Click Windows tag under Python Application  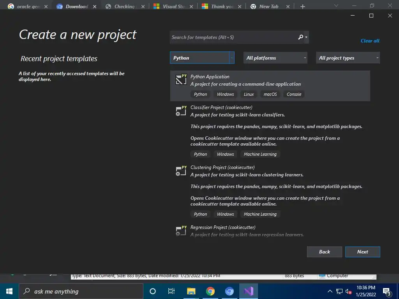pos(225,94)
